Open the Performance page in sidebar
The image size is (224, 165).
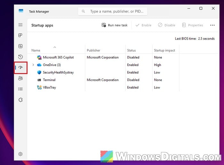pyautogui.click(x=20, y=46)
